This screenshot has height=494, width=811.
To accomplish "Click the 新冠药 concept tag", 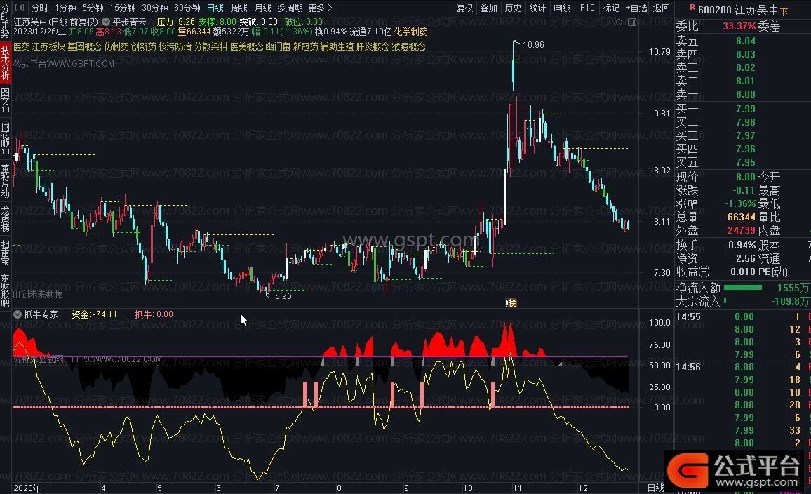I will click(305, 46).
